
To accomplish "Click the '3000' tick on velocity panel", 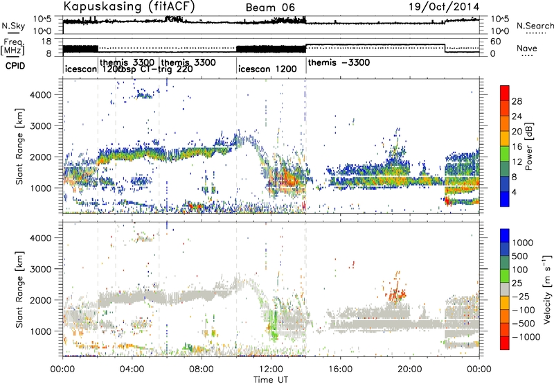I will pyautogui.click(x=41, y=269).
